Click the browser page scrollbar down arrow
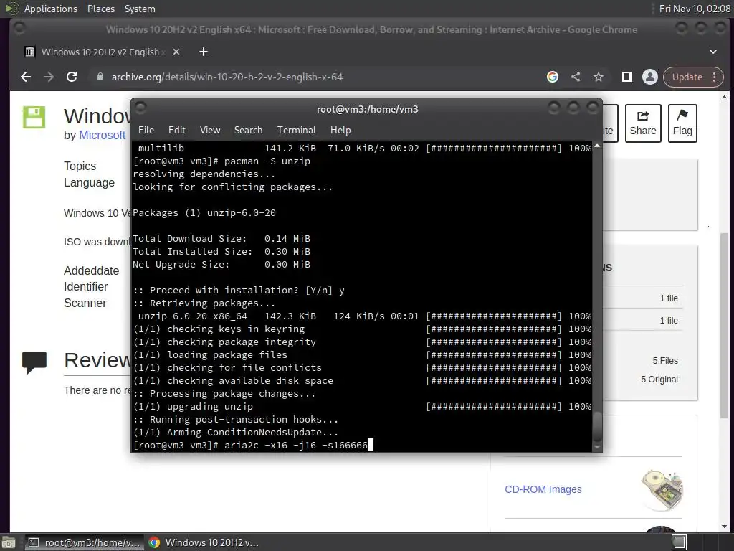Viewport: 734px width, 551px height. [724, 527]
